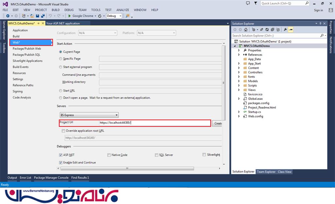Open the BUILD menu
Viewport: 335px width, 204px height.
tap(56, 10)
